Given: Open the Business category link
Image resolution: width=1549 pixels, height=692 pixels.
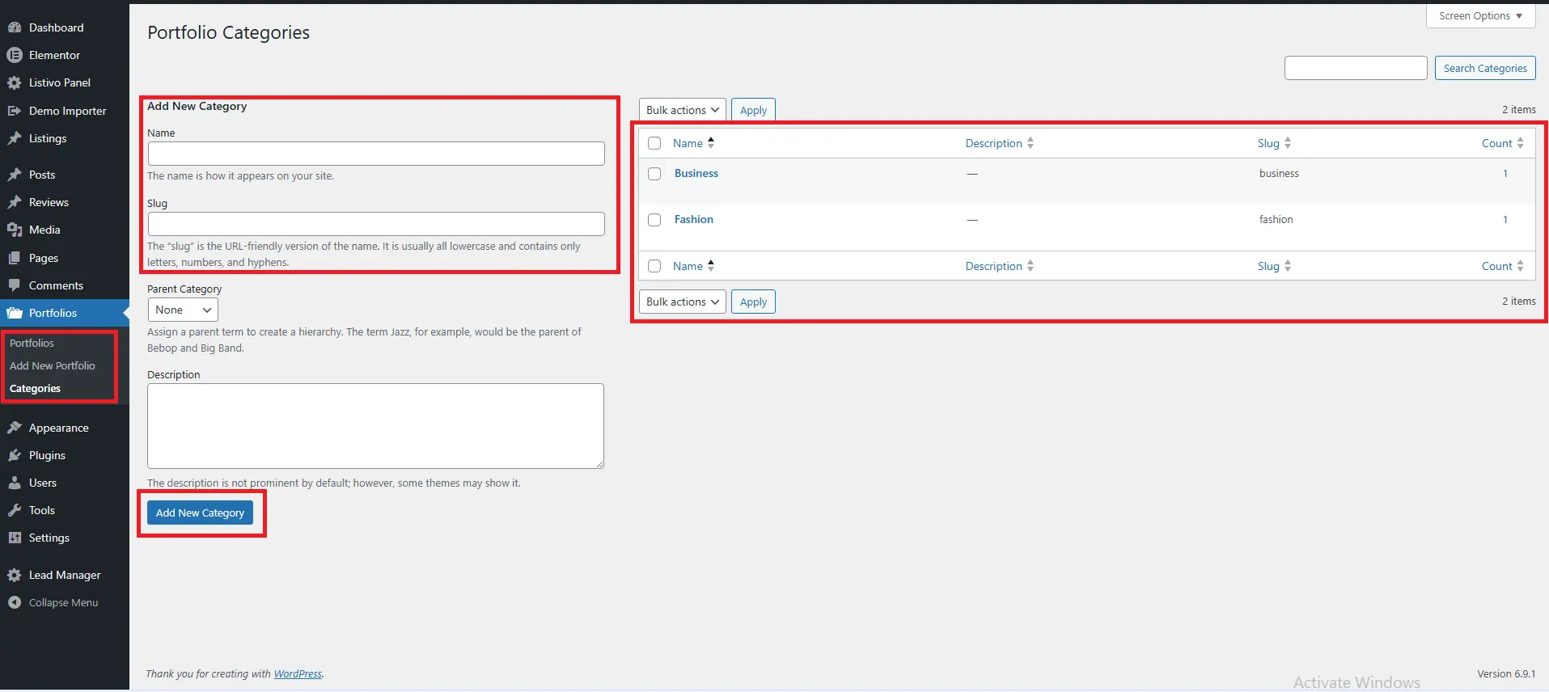Looking at the screenshot, I should click(x=696, y=173).
